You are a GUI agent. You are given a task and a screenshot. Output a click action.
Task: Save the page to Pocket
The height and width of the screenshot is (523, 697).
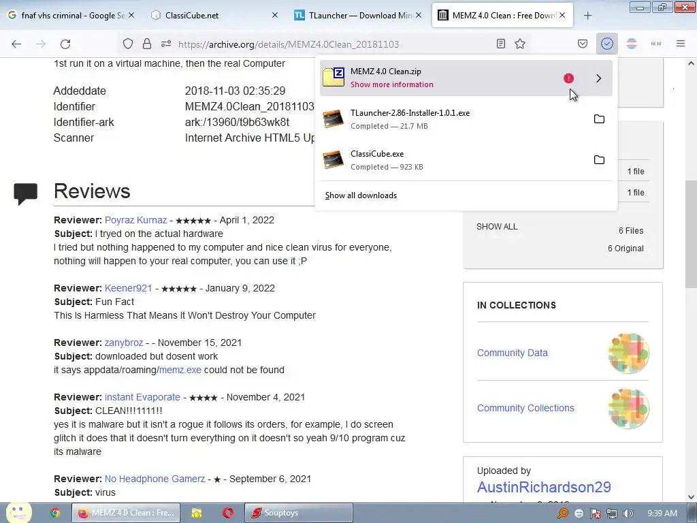point(583,44)
